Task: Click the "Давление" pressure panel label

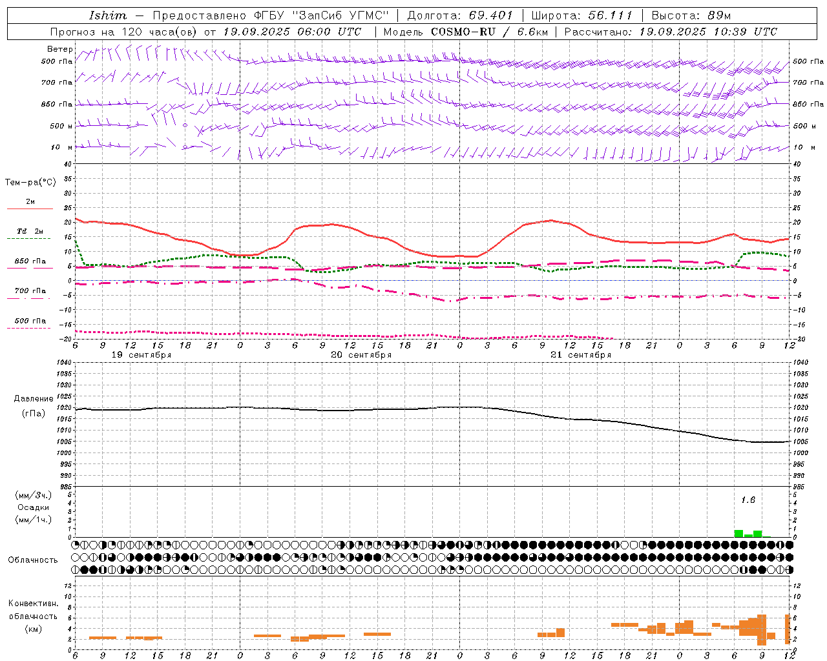Action: click(x=32, y=399)
